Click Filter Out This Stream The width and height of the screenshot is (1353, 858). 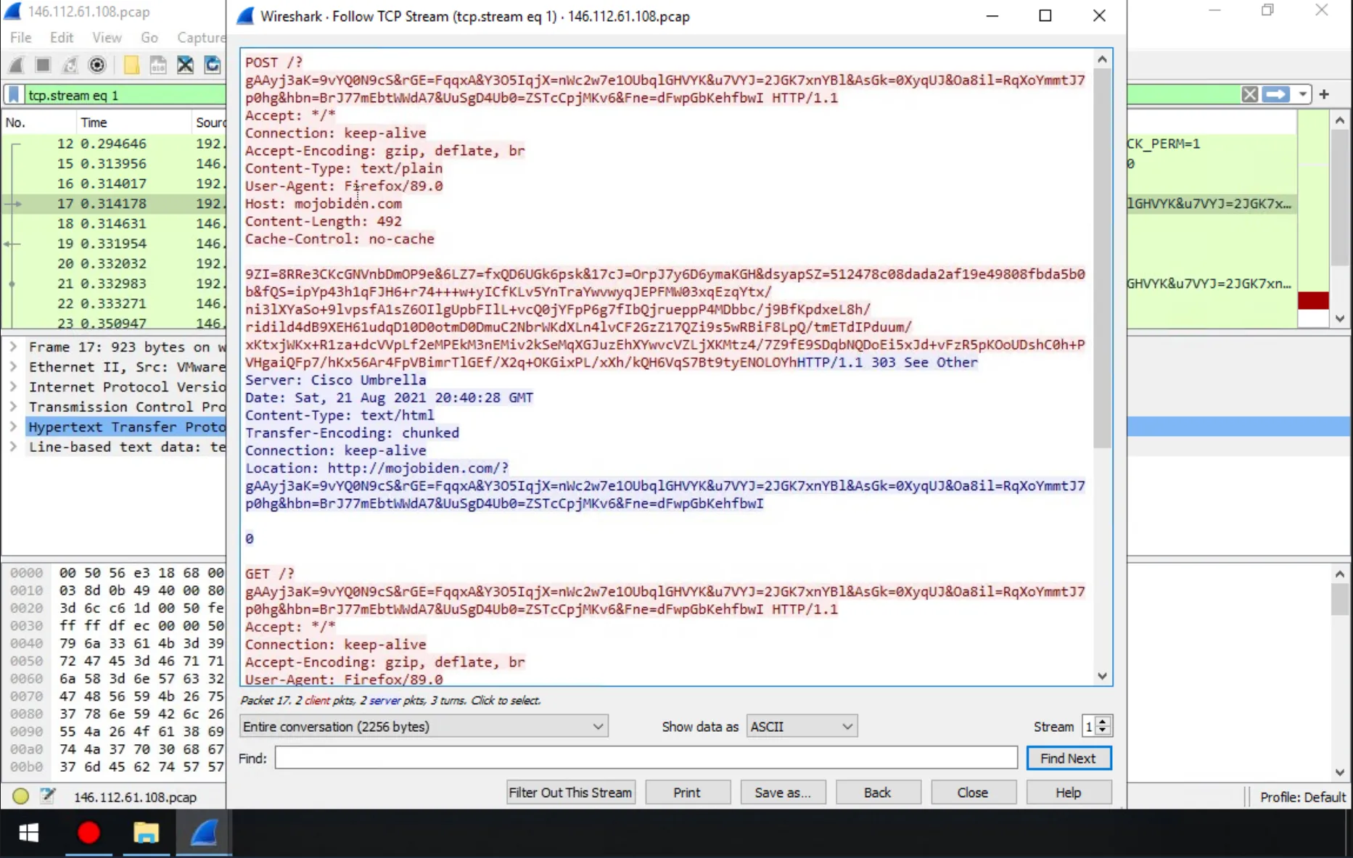[570, 792]
